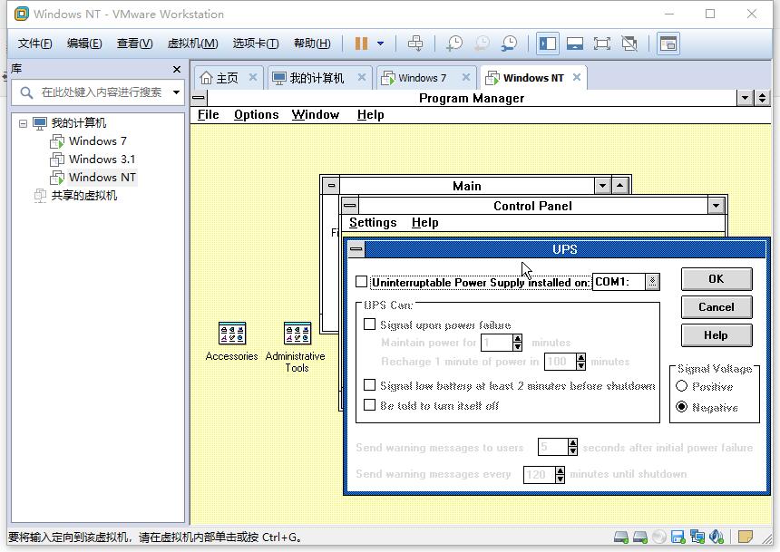Open the Control Panel Settings menu
Viewport: 780px width, 552px height.
pyautogui.click(x=373, y=222)
